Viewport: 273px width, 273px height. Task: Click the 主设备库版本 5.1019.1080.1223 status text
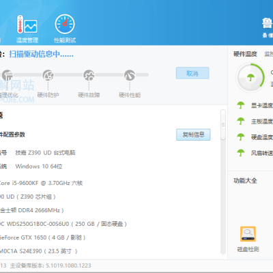pyautogui.click(x=51, y=265)
